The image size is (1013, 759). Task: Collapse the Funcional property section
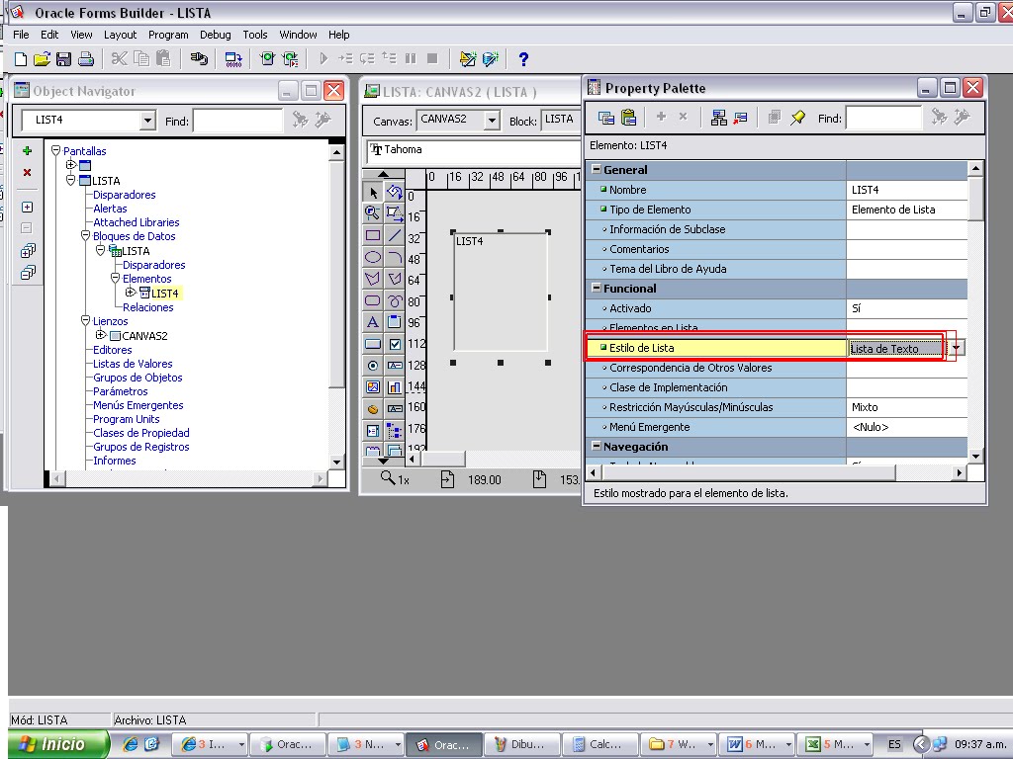596,288
